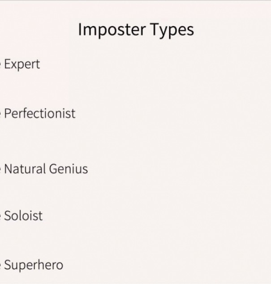Select the bullet dot before Natural Genius

0,169
